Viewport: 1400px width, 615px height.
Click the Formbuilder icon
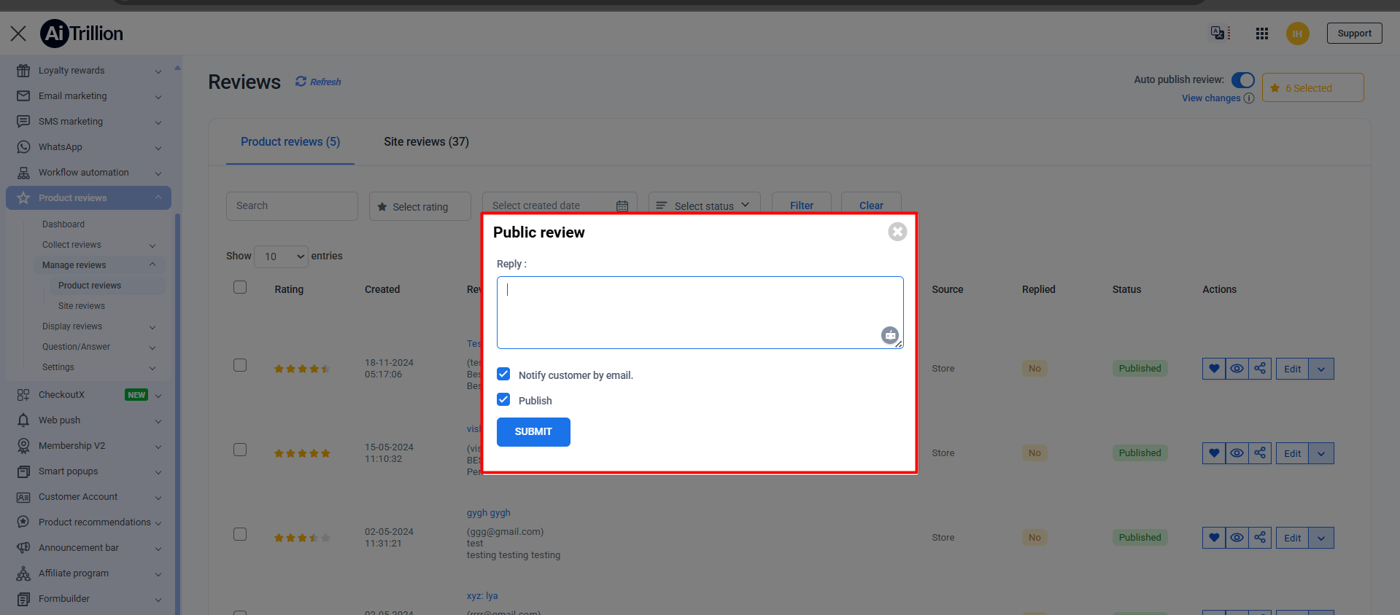23,599
